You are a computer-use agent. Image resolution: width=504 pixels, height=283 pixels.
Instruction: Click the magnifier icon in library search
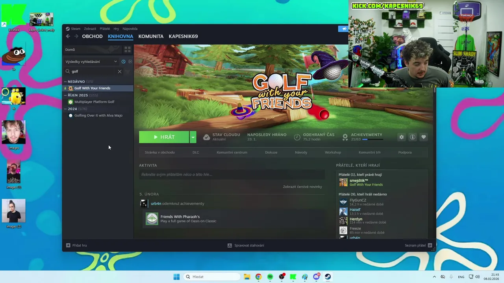(x=68, y=72)
